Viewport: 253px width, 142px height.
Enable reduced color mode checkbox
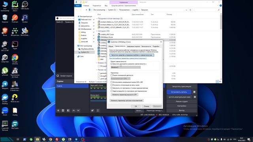tap(111, 75)
